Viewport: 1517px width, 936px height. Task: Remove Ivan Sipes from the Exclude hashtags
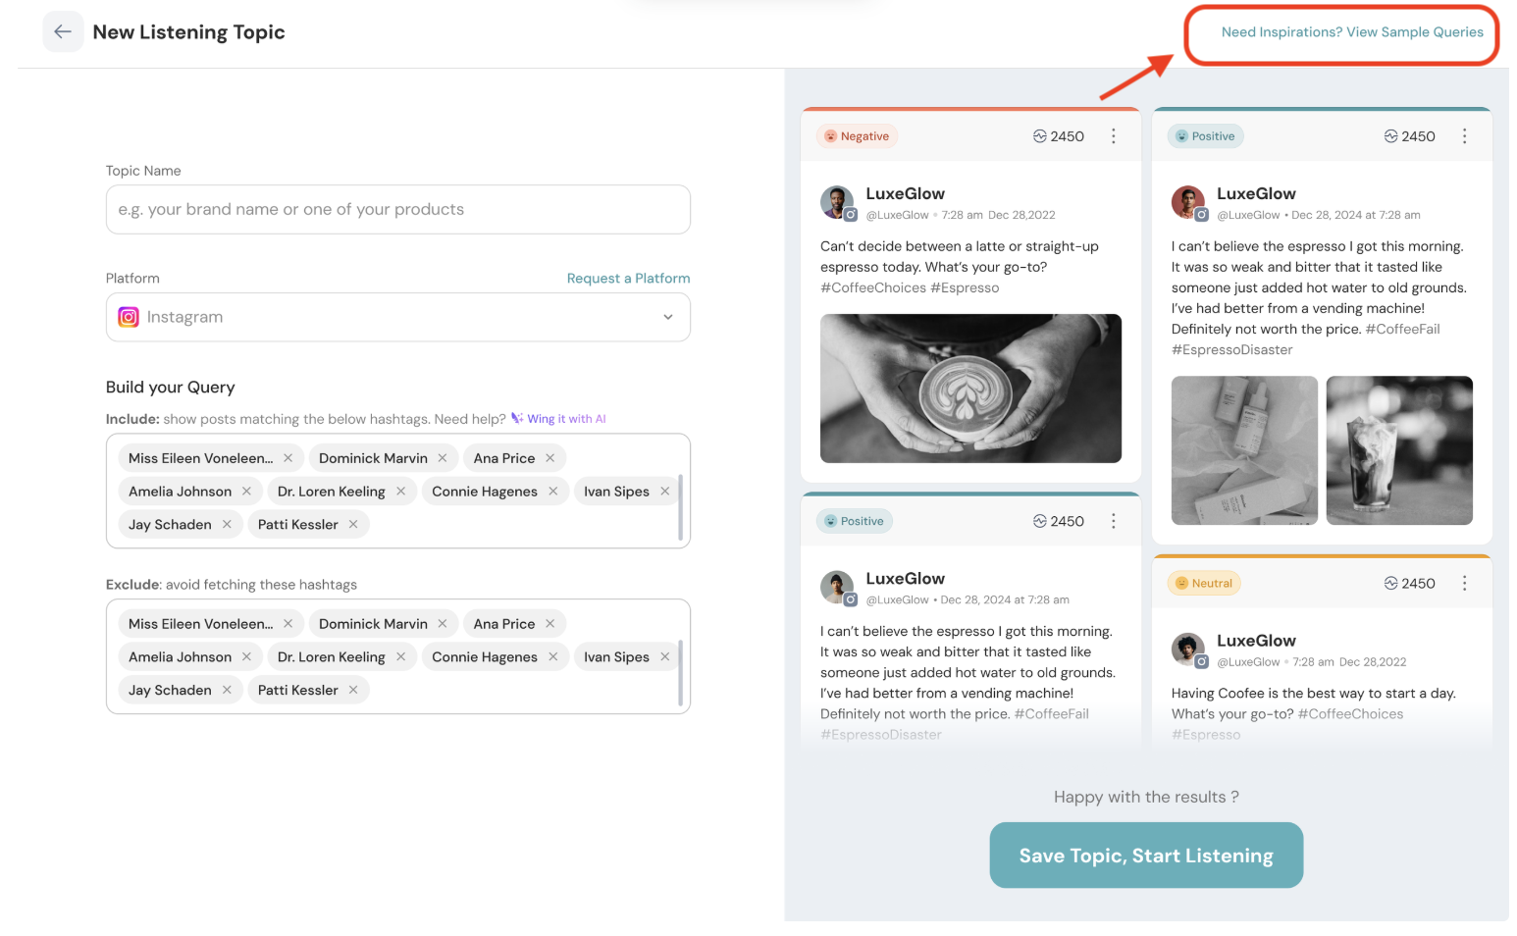(x=665, y=657)
